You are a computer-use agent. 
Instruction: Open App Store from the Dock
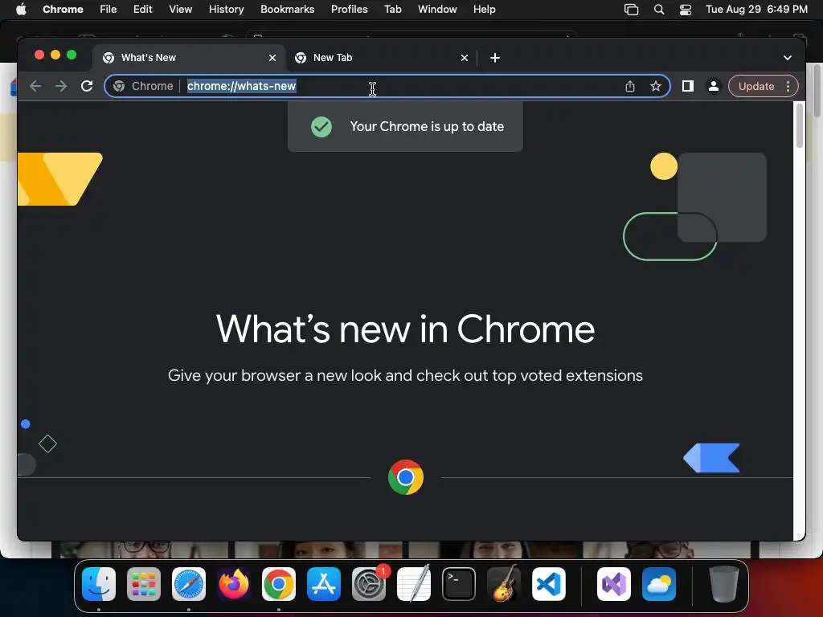(x=323, y=584)
